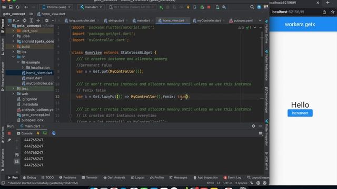Open new browser tab with plus icon
Viewport: 337px width, 189px height.
(328, 3)
